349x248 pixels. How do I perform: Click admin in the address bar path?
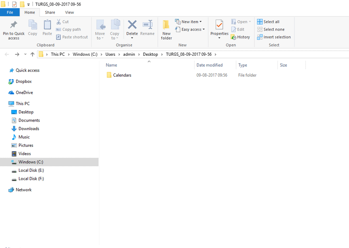coord(129,54)
